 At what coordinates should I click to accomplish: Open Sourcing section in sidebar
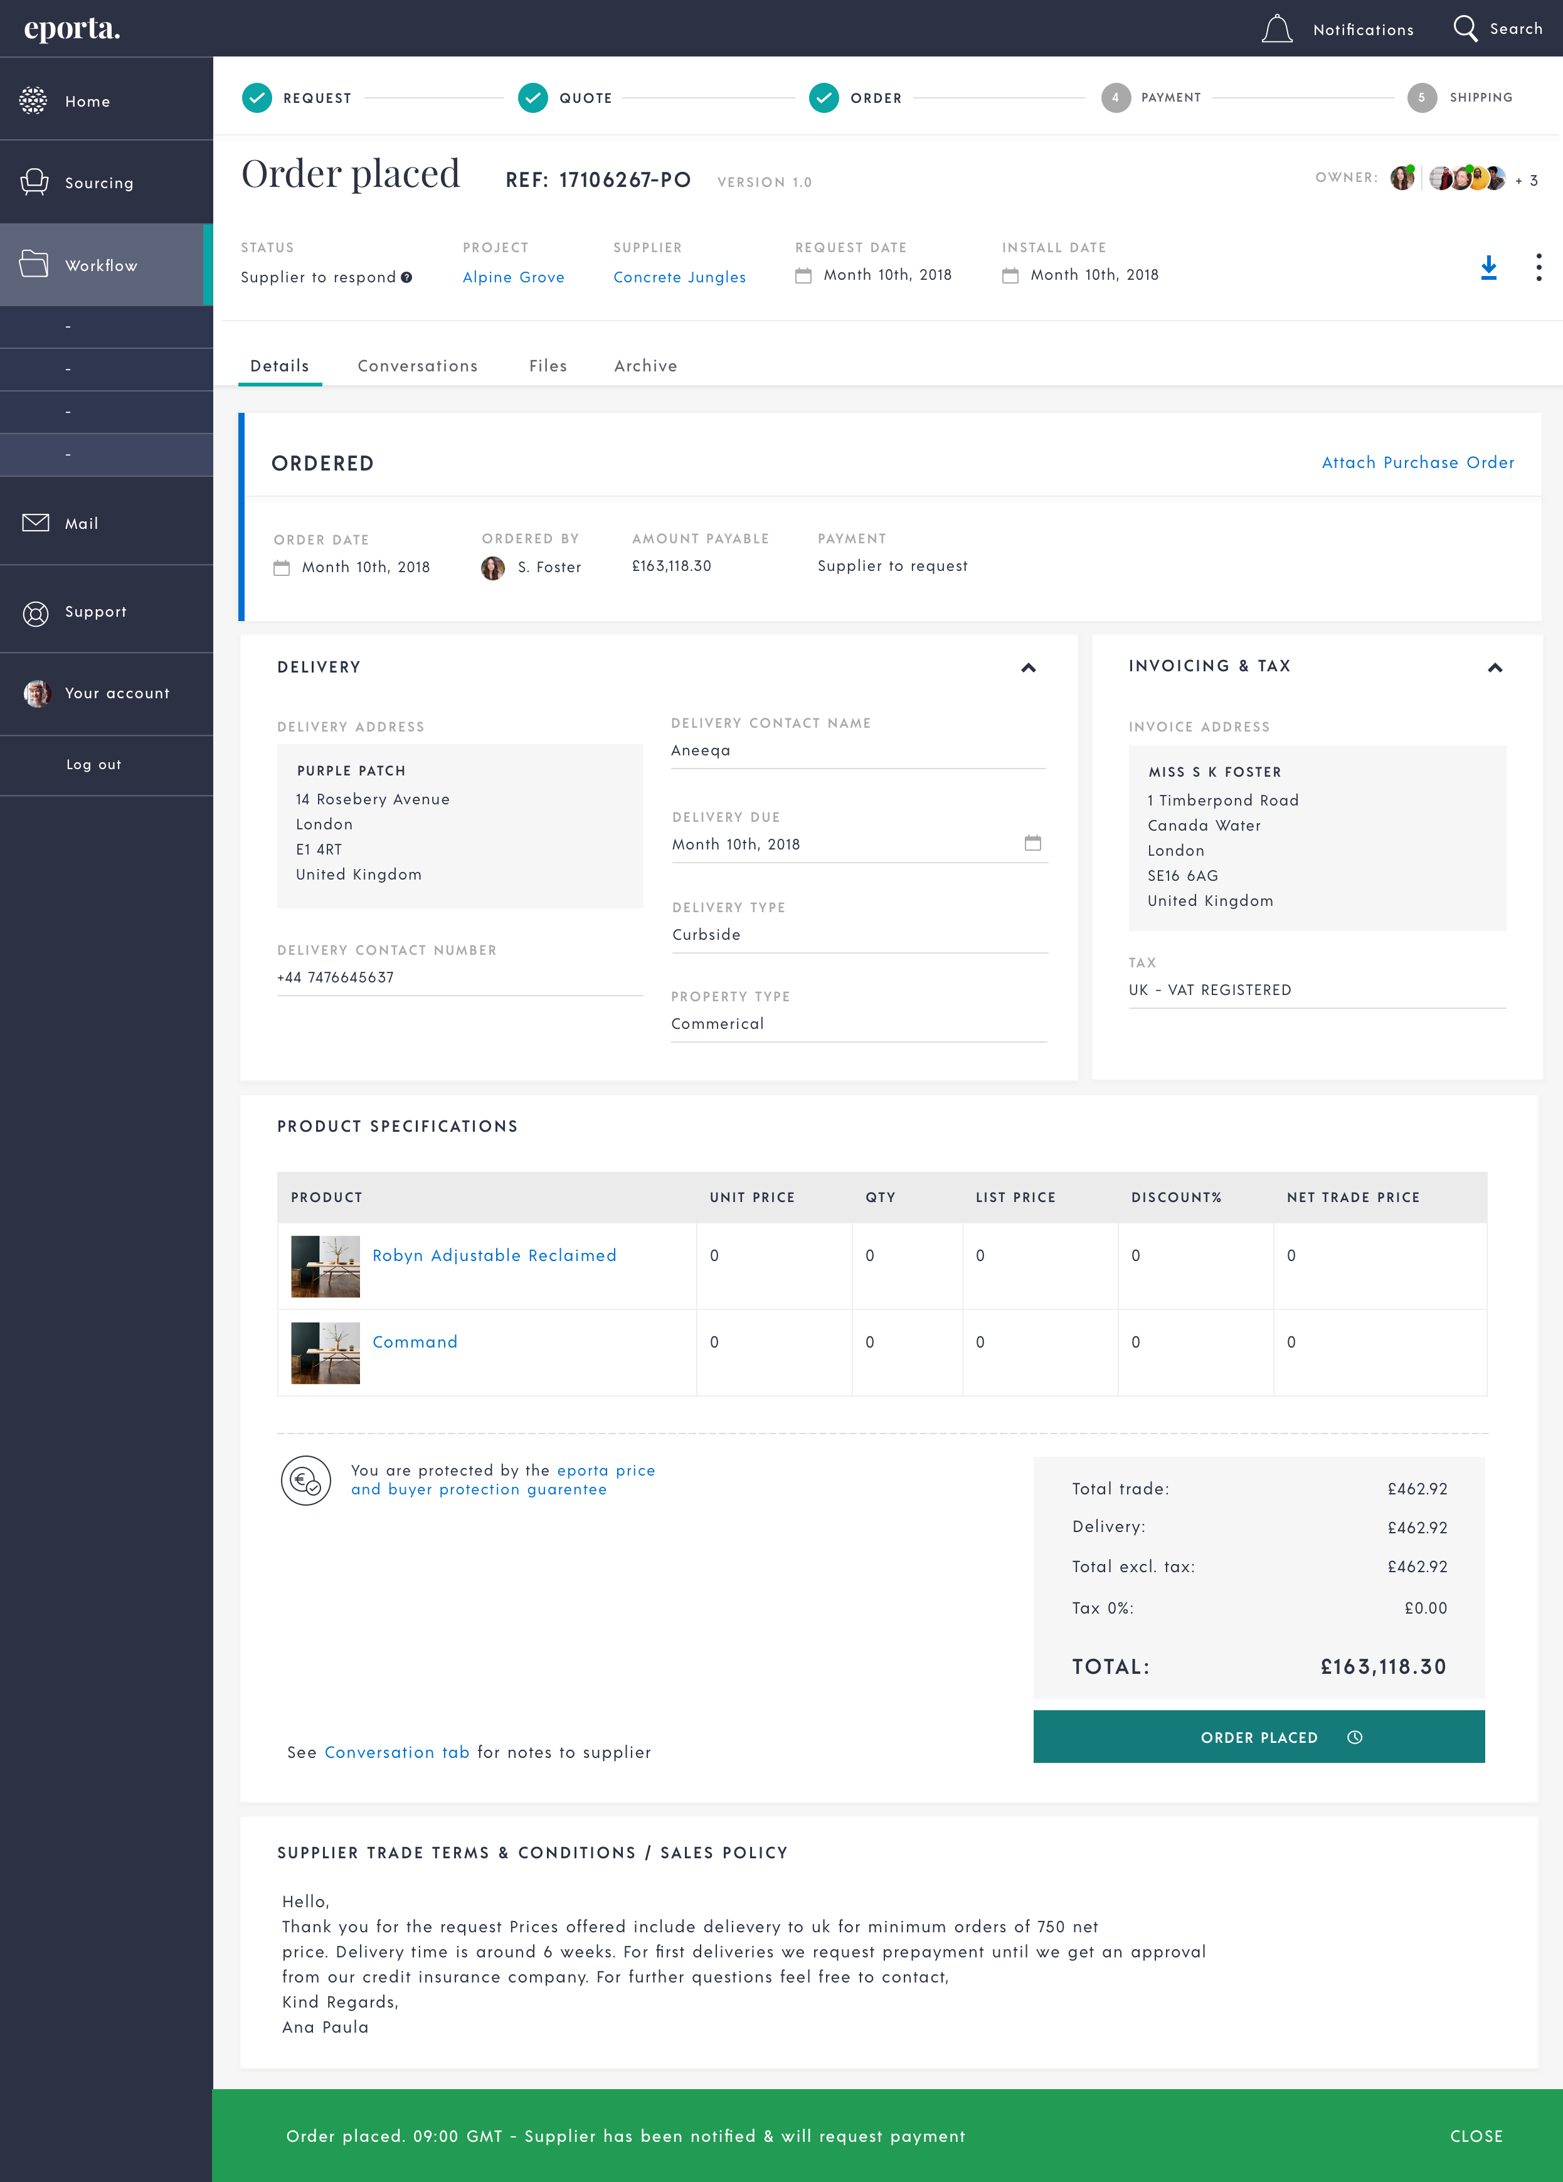click(106, 183)
